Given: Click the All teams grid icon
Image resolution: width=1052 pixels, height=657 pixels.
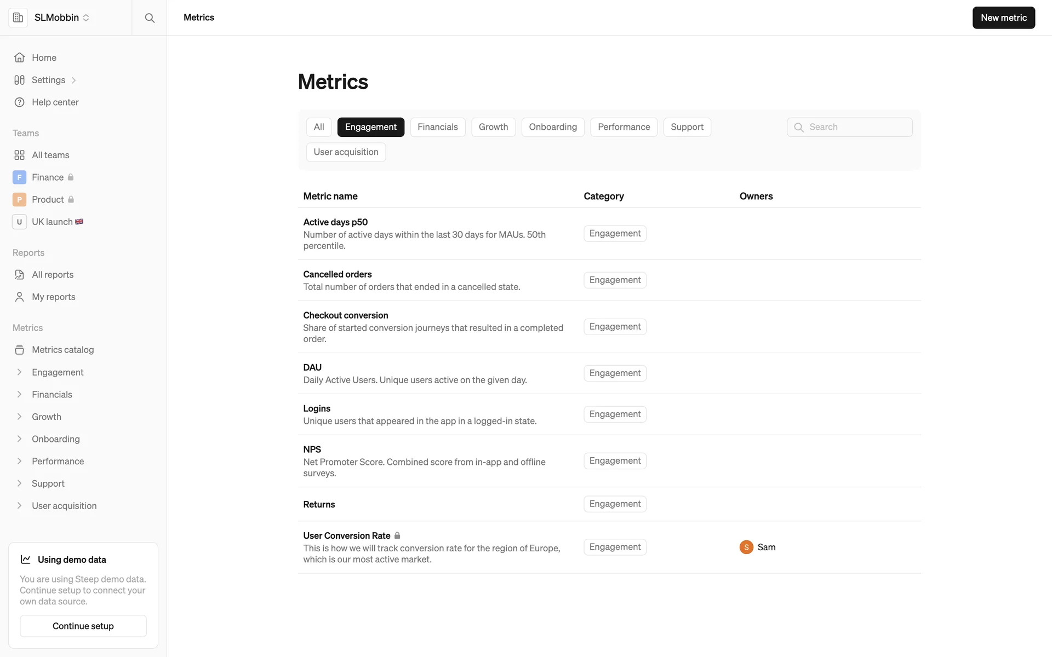Looking at the screenshot, I should [x=20, y=155].
